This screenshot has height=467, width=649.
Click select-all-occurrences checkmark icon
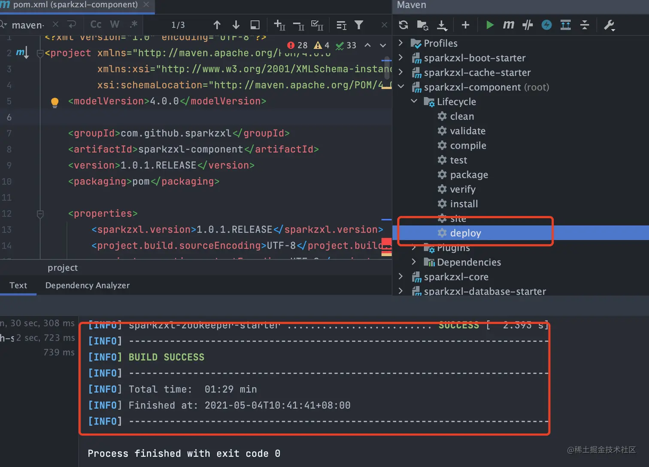click(317, 25)
